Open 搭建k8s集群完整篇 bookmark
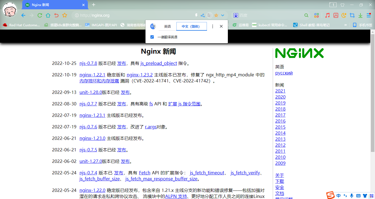The image size is (375, 199). pos(63,25)
